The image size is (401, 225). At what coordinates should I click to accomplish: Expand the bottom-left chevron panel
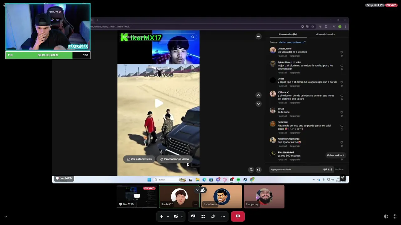[6, 216]
